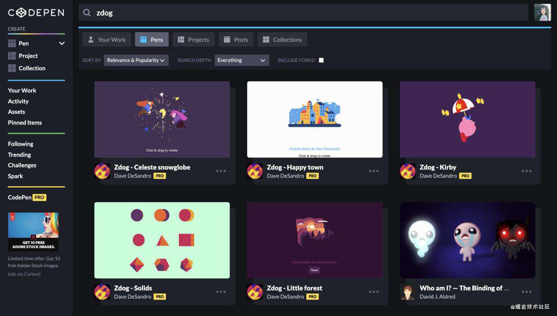Open options menu for Little forest pen
Image resolution: width=557 pixels, height=316 pixels.
pos(374,292)
